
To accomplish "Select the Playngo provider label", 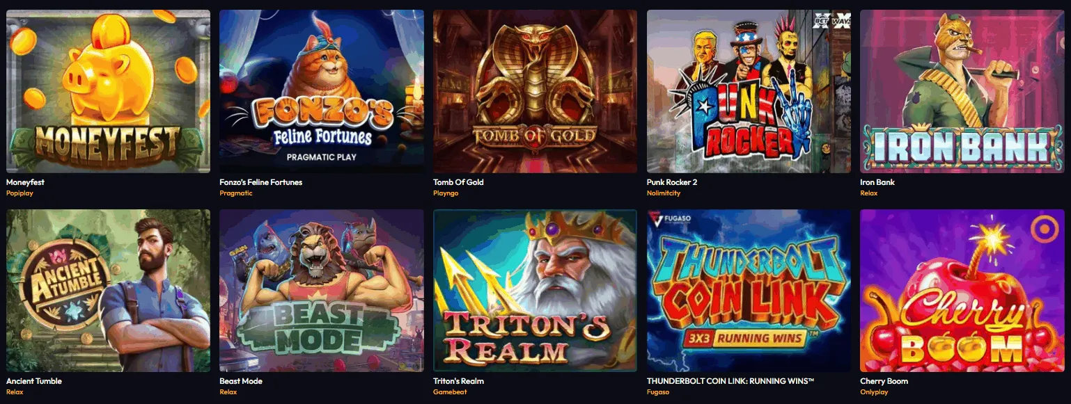I will point(446,193).
